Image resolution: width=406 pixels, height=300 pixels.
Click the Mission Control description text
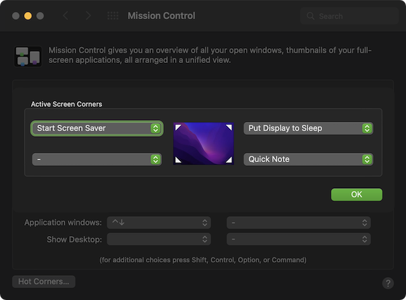pos(210,55)
